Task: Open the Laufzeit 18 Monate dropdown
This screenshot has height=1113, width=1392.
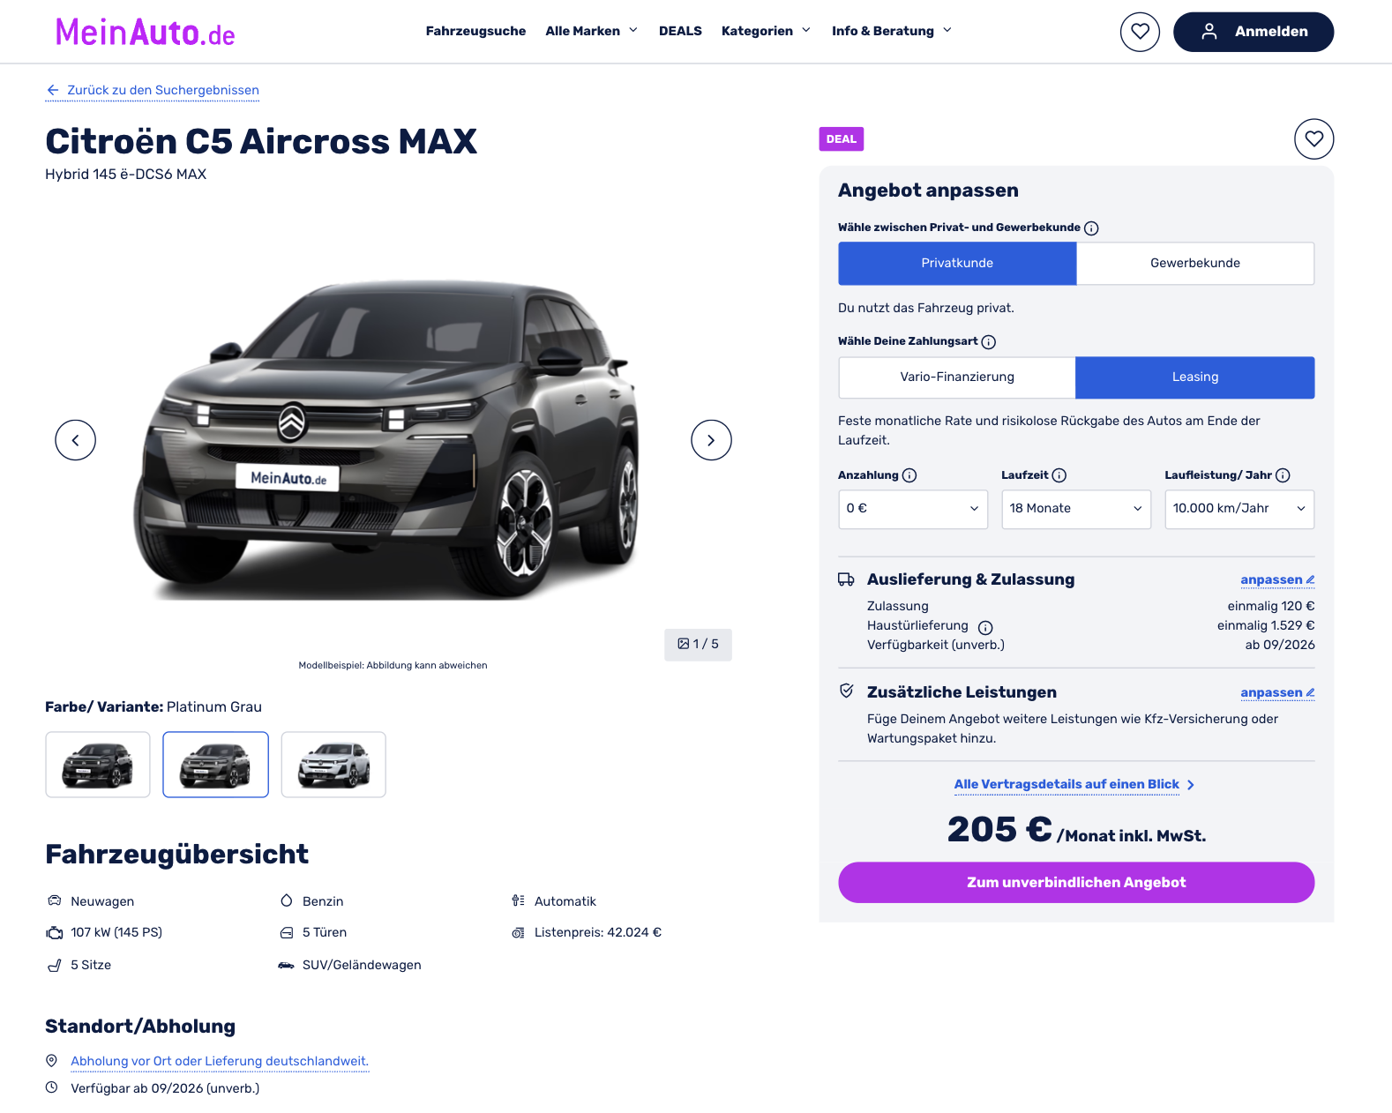Action: point(1076,510)
